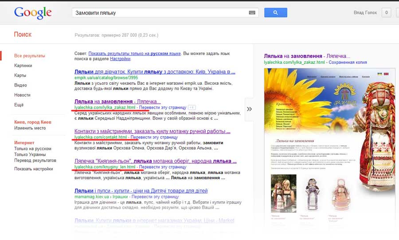Click the 'Интернет' sidebar heading
The width and height of the screenshot is (399, 240).
pos(24,143)
